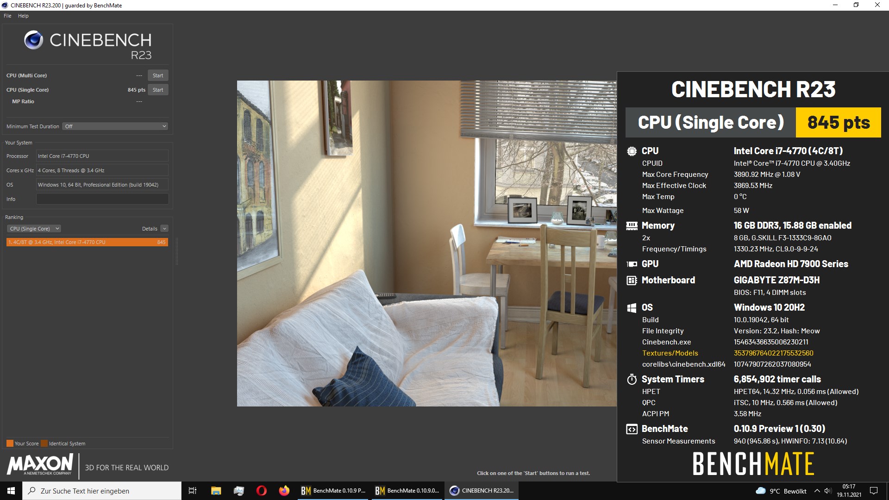Click the BenchMate version code icon
The image size is (889, 500).
coord(632,429)
